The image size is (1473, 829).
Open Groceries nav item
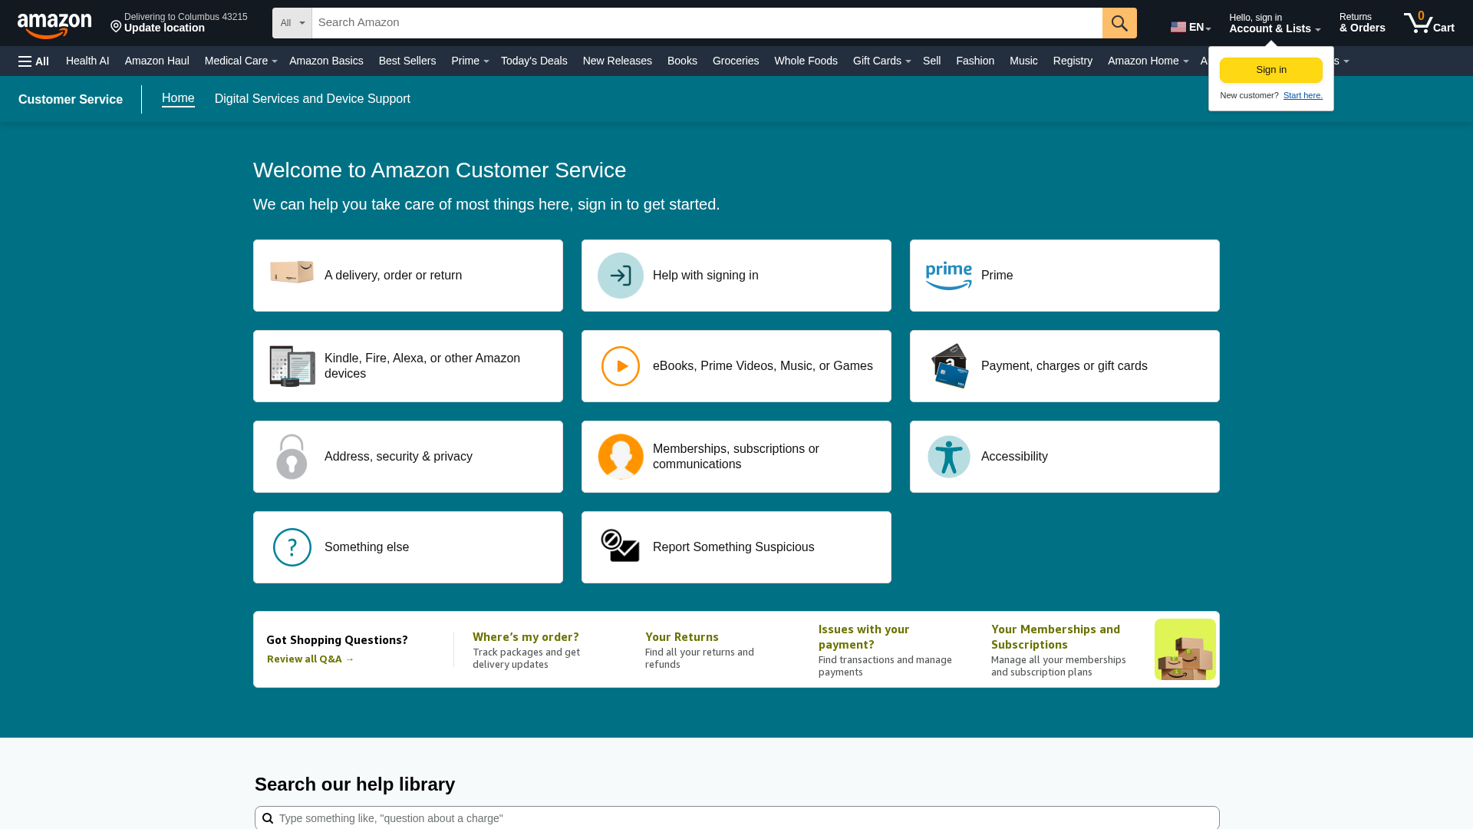736,61
